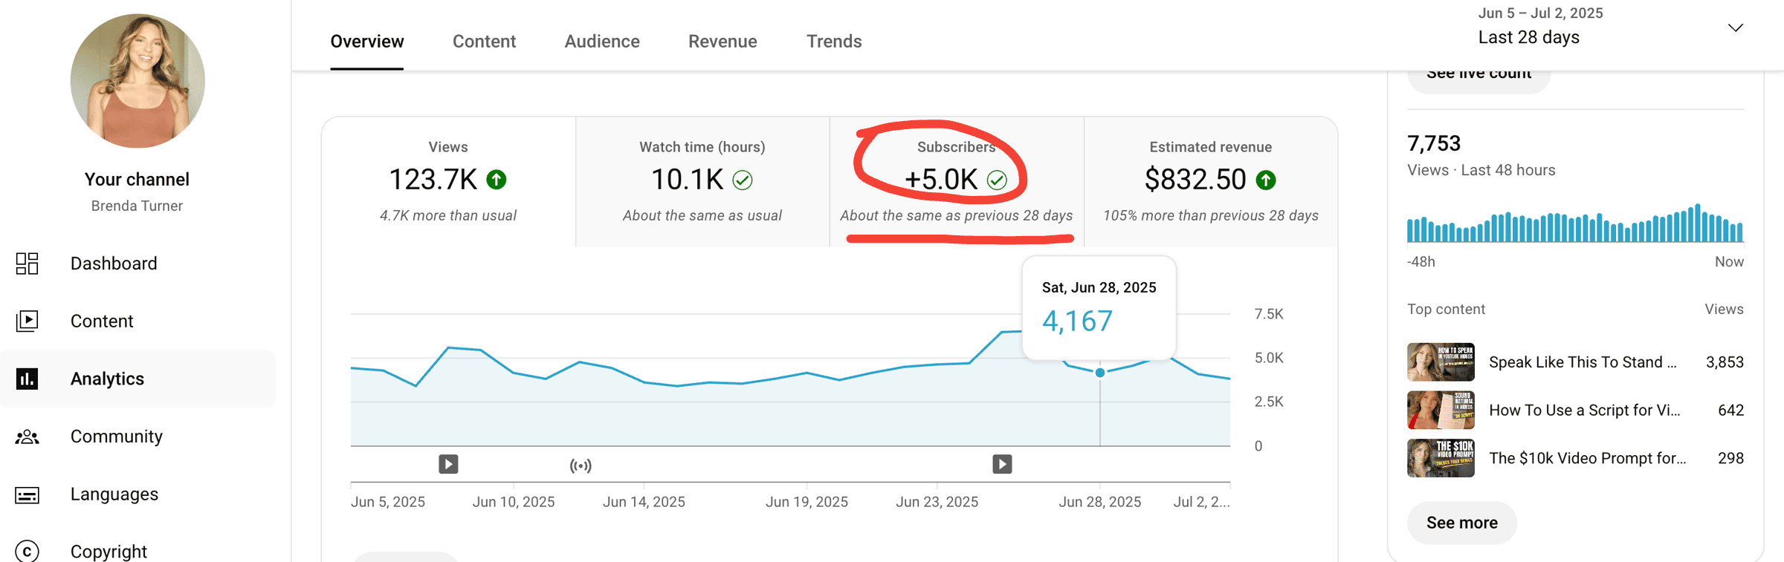Click the video publish marker below Jun 5-10 on the chart

coord(448,464)
